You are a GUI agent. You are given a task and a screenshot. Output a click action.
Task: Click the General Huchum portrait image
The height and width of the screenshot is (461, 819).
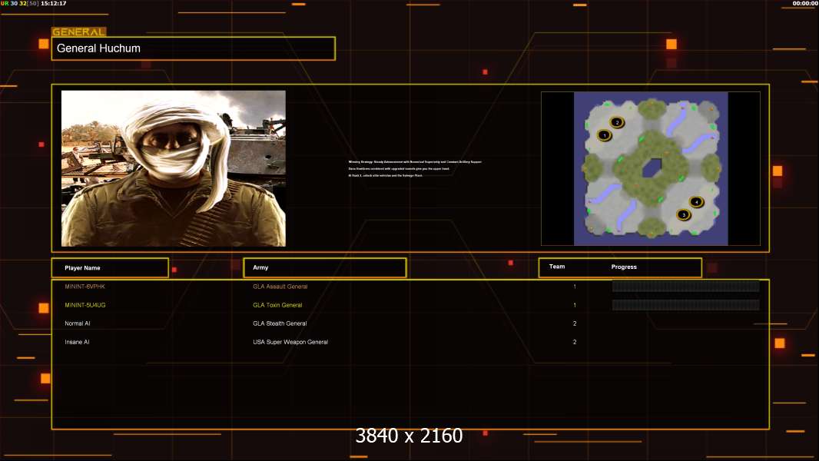tap(174, 168)
